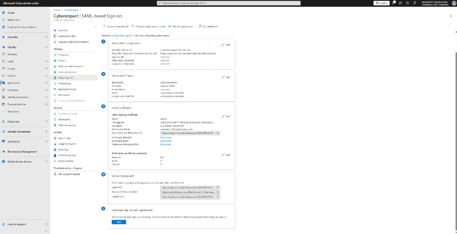Open the Overview blade icon
Screen dimensions: 457x234
point(55,30)
